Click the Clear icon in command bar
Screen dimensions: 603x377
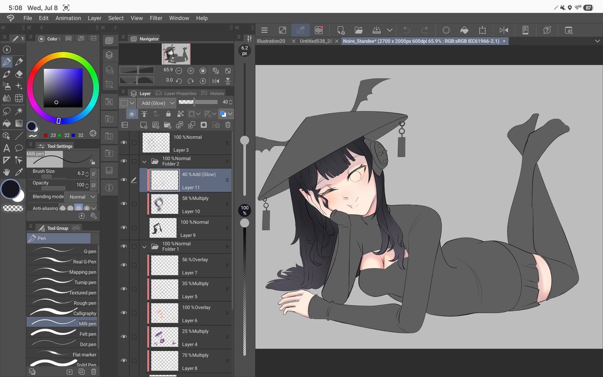click(x=446, y=30)
